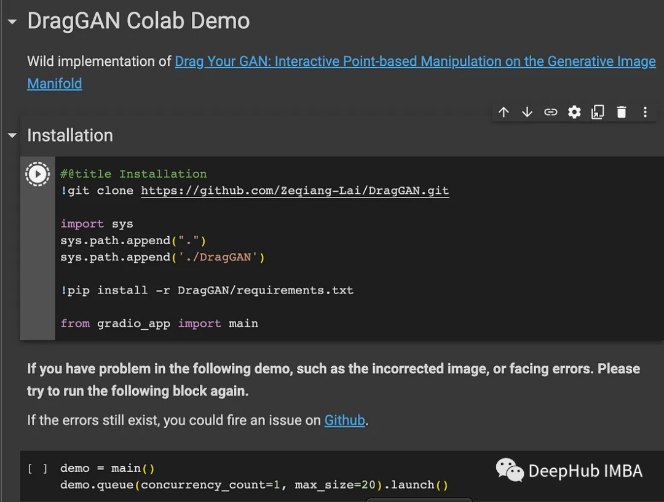Click the bold troubleshooting paragraph

334,380
